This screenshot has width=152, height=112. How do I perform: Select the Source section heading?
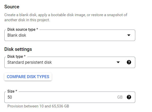[12, 7]
